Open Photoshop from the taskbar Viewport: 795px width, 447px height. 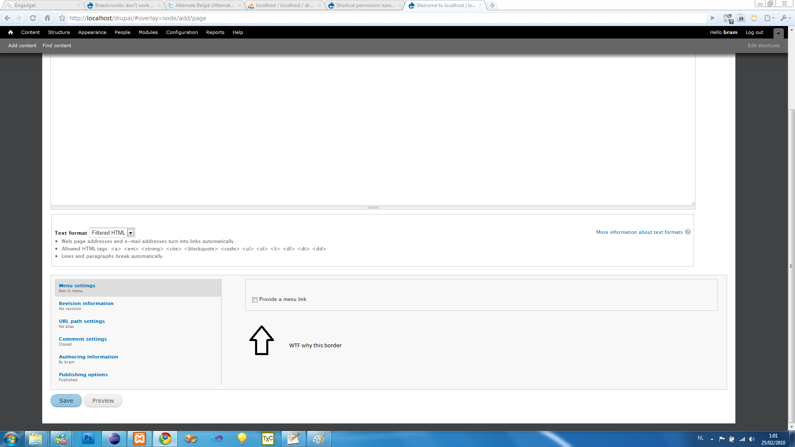coord(88,438)
